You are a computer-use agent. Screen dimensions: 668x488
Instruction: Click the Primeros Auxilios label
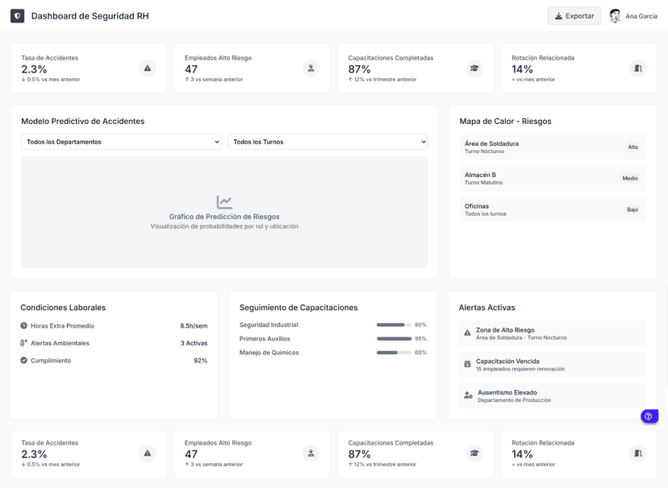point(265,339)
